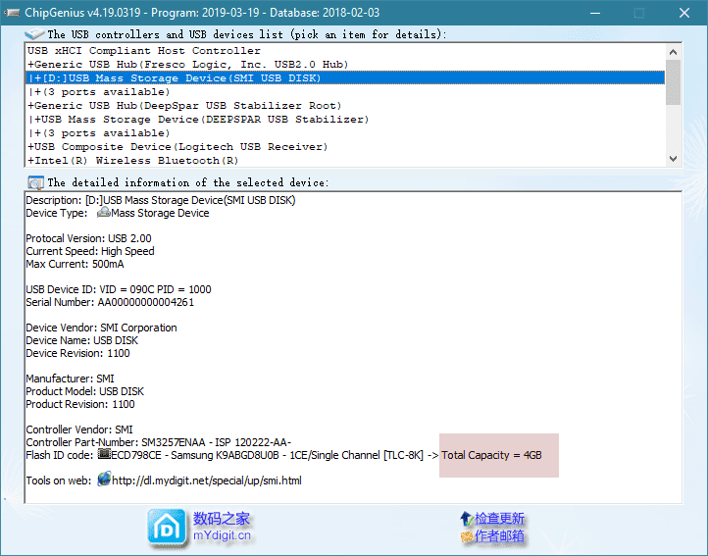Viewport: 708px width, 556px height.
Task: Click the USB drive icon beside devices list heading
Action: click(x=34, y=34)
